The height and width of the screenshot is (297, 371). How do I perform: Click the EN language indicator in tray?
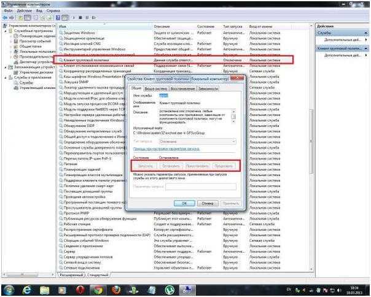289,290
